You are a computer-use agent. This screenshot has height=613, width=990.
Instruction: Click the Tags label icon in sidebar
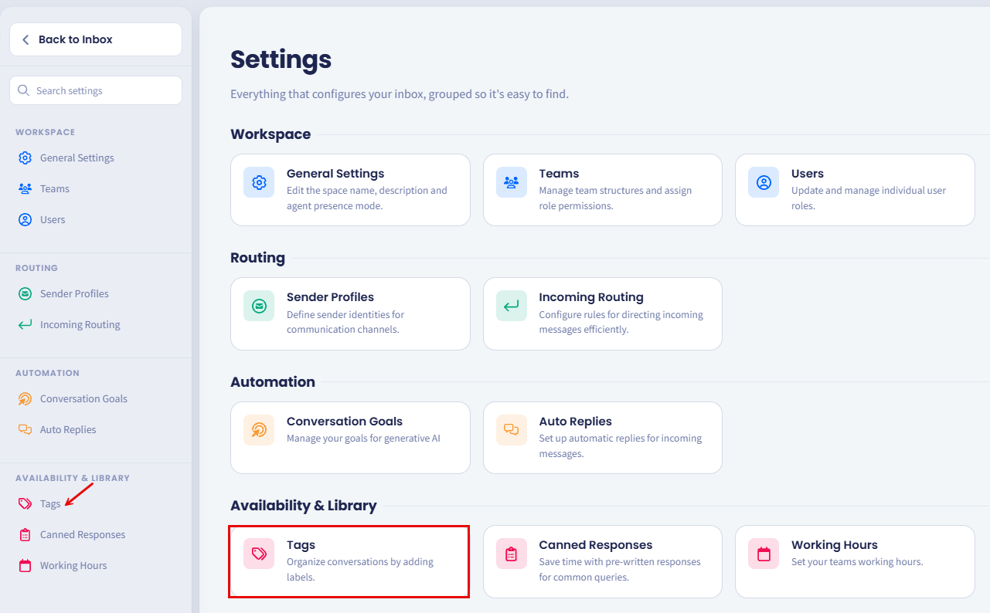25,503
